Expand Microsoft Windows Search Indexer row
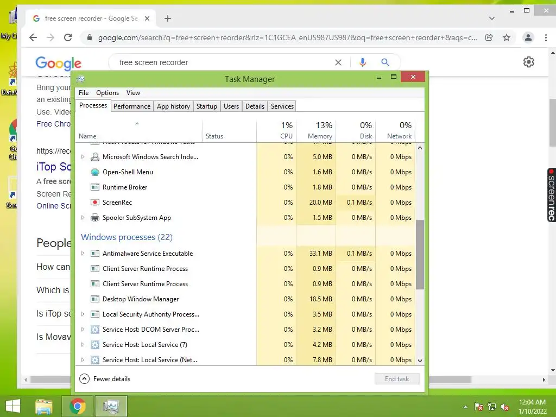The image size is (556, 417). pos(83,157)
